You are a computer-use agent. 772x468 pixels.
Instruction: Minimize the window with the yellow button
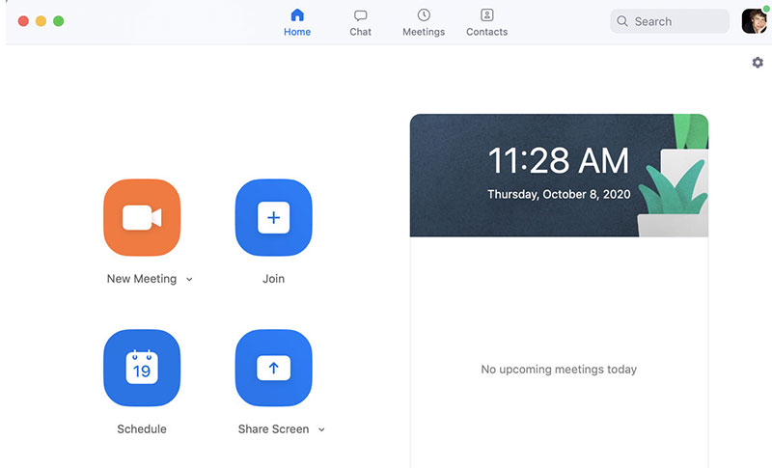click(41, 21)
